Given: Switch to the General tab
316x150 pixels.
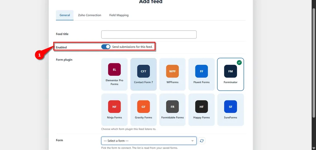Looking at the screenshot, I should (65, 15).
